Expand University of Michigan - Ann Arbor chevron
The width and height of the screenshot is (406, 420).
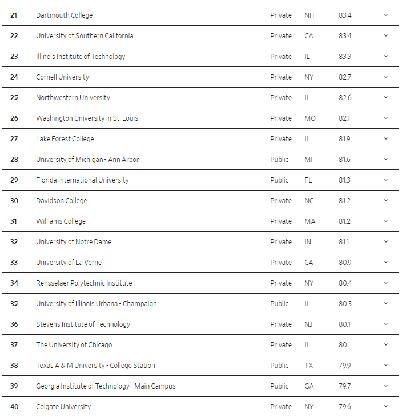386,159
